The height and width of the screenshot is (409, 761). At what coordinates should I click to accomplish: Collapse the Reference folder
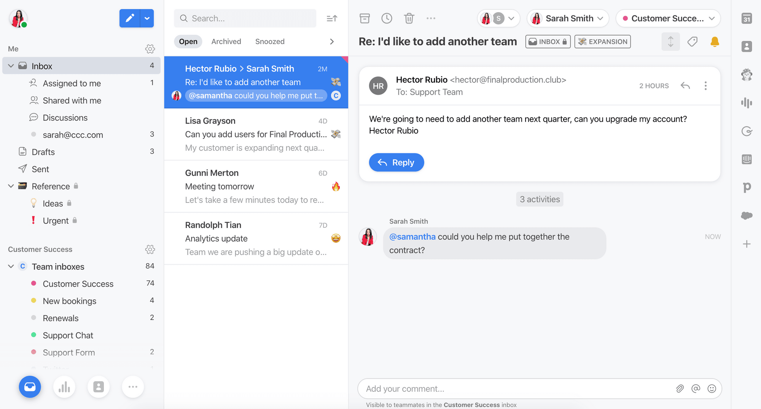[x=11, y=186]
